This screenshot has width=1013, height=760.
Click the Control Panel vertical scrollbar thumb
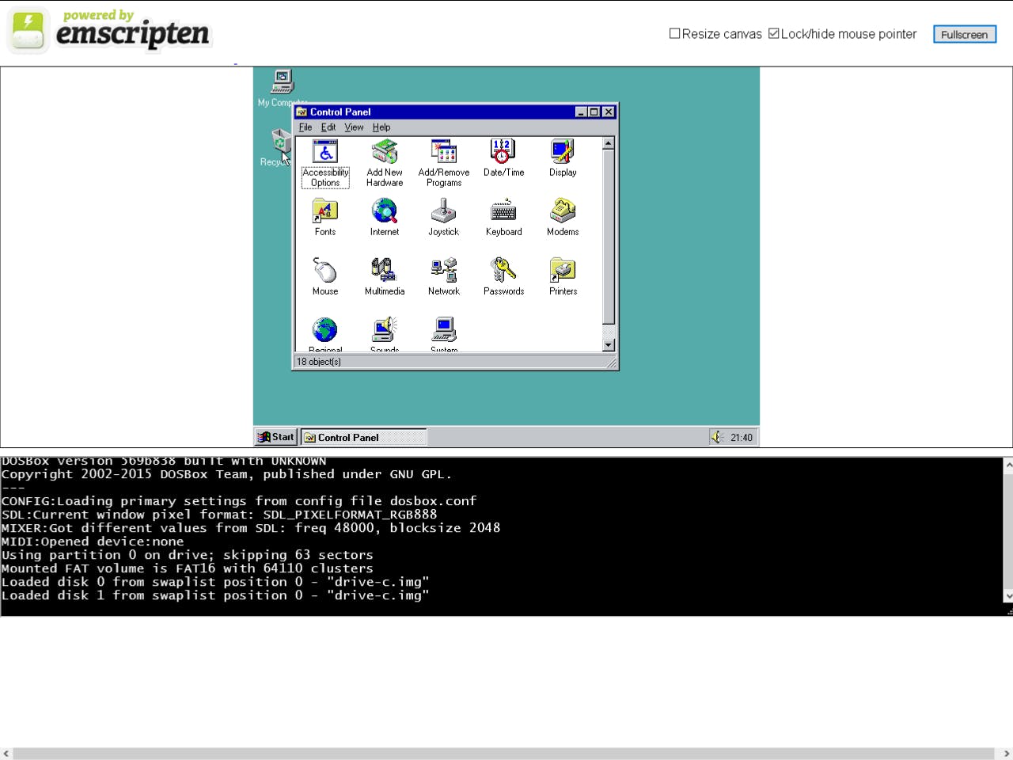[x=609, y=237]
